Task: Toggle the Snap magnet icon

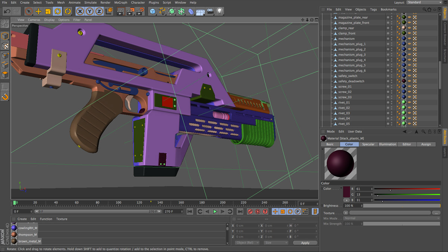Action: 5,97
